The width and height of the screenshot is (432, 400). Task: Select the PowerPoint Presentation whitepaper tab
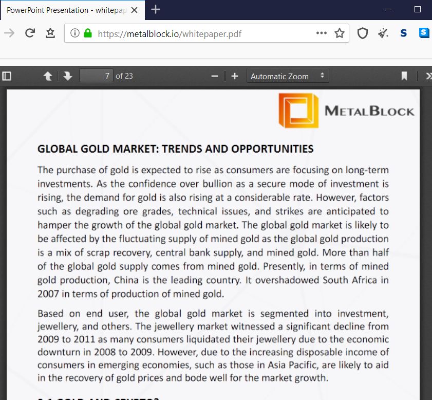point(73,10)
